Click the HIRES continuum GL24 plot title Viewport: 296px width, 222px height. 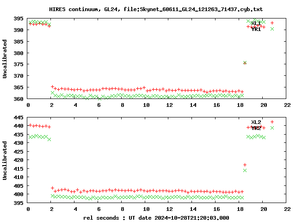156,9
